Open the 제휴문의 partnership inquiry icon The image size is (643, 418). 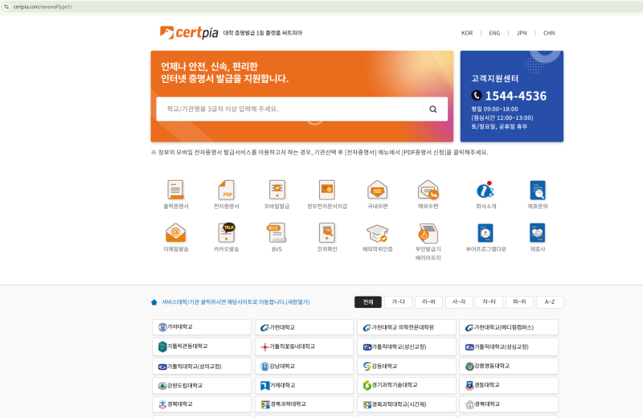(538, 190)
